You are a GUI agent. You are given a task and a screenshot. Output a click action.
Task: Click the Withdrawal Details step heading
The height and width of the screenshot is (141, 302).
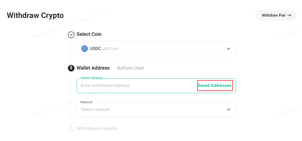[x=97, y=128]
